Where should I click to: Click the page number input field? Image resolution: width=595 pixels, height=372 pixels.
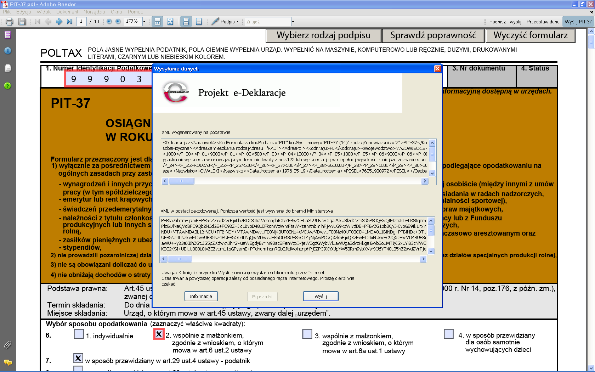[81, 22]
